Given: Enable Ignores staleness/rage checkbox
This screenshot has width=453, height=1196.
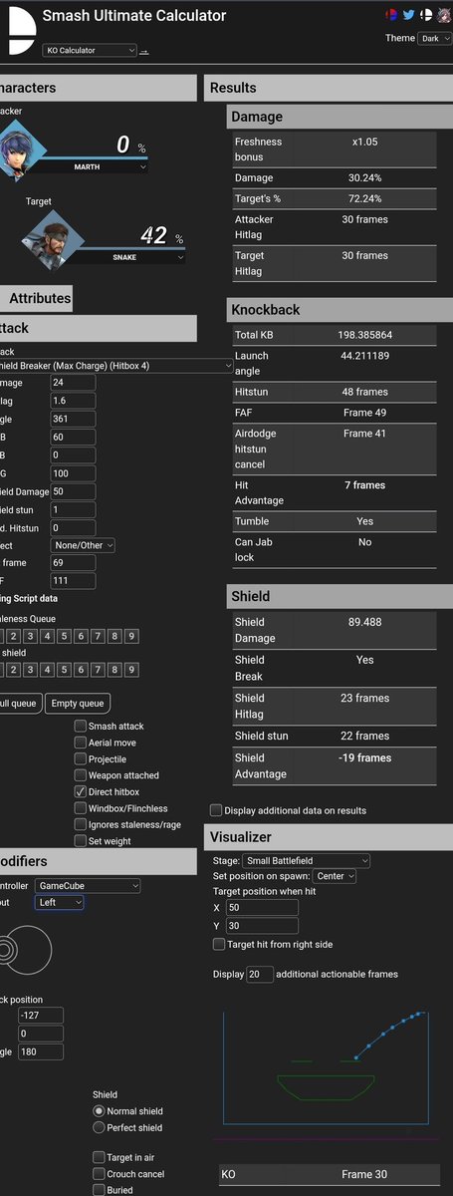Looking at the screenshot, I should click(x=80, y=824).
